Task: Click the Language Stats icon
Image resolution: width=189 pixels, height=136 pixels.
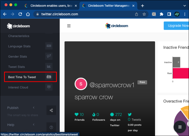Action: coord(49,46)
